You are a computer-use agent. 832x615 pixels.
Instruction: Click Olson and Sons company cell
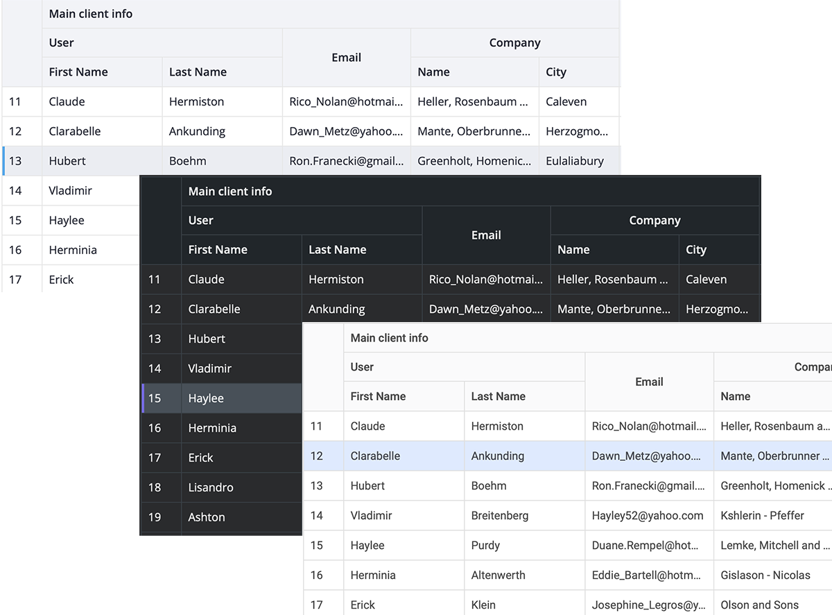pyautogui.click(x=760, y=605)
